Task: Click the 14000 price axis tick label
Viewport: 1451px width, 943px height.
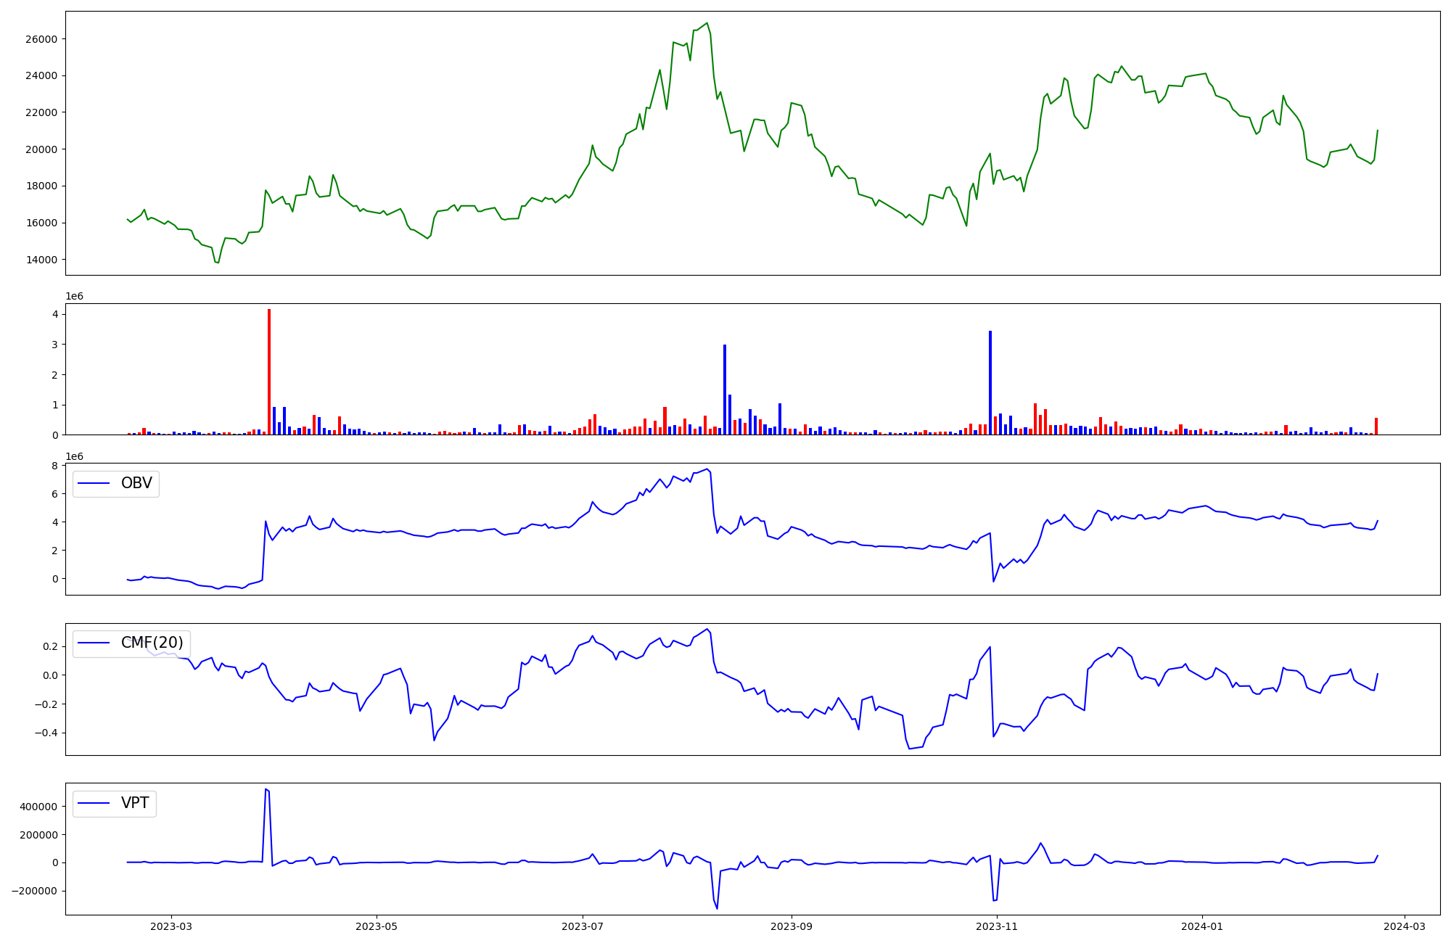Action: tap(41, 260)
